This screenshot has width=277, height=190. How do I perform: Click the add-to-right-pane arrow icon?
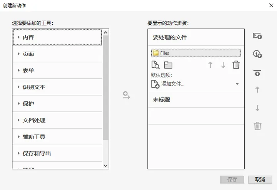click(126, 95)
